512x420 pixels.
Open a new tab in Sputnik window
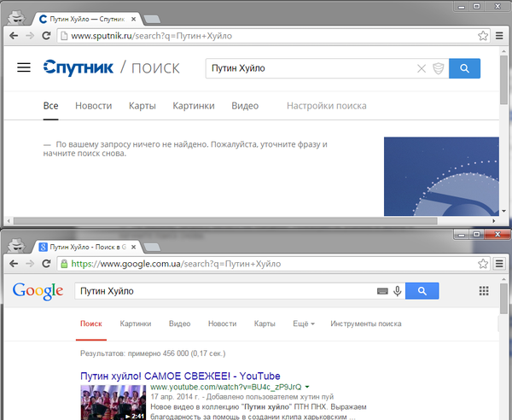tap(152, 20)
